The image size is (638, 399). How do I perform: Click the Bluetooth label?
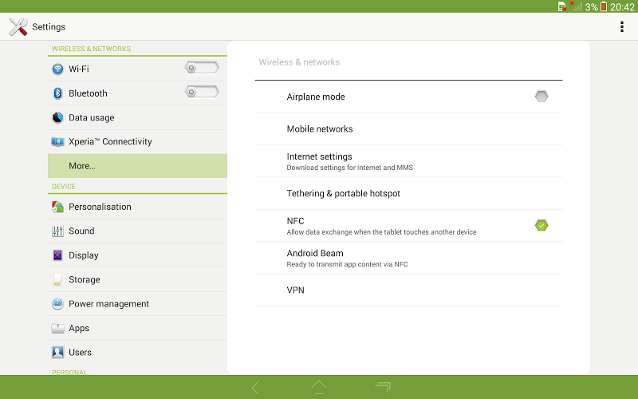tap(88, 93)
